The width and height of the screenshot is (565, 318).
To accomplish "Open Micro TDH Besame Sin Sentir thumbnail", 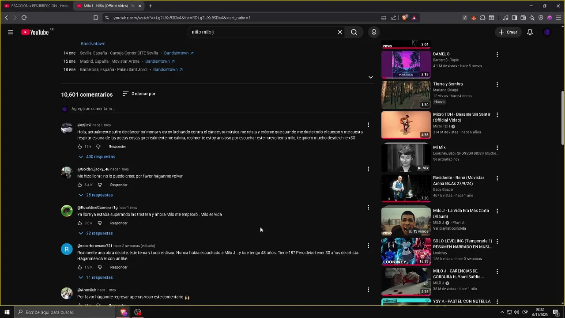I will tap(406, 125).
